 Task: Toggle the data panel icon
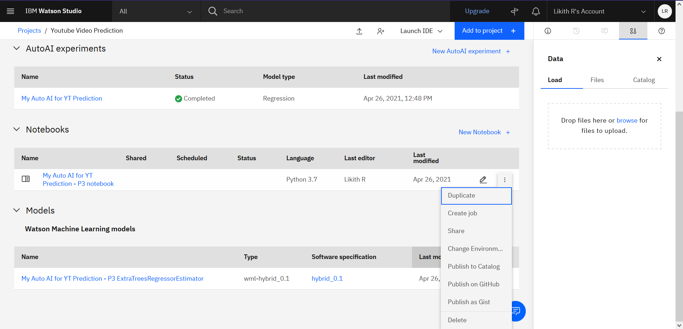633,31
